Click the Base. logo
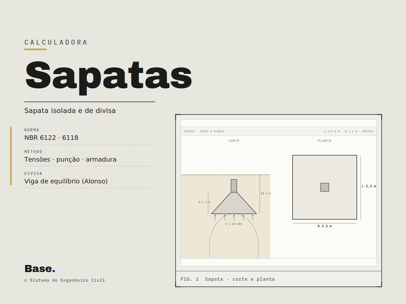This screenshot has width=406, height=304. (40, 269)
